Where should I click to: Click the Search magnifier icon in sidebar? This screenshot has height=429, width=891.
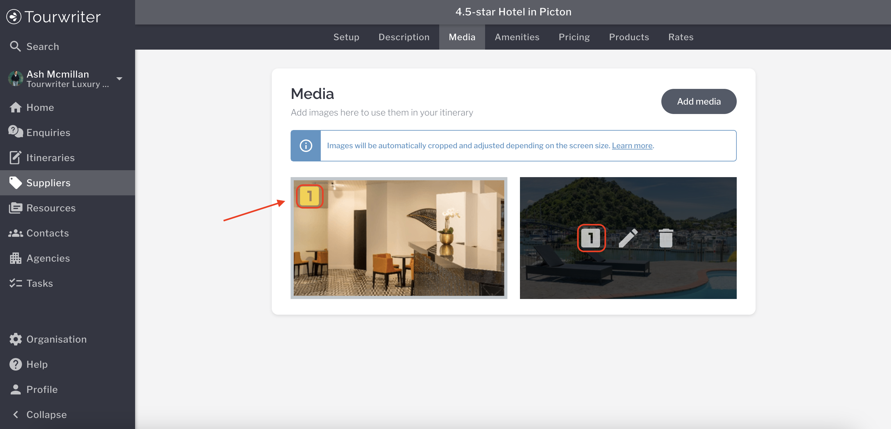click(15, 46)
